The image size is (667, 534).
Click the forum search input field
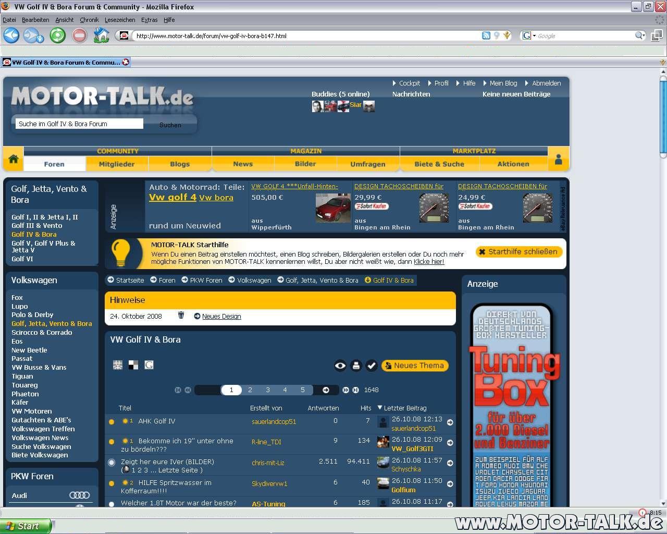[79, 124]
